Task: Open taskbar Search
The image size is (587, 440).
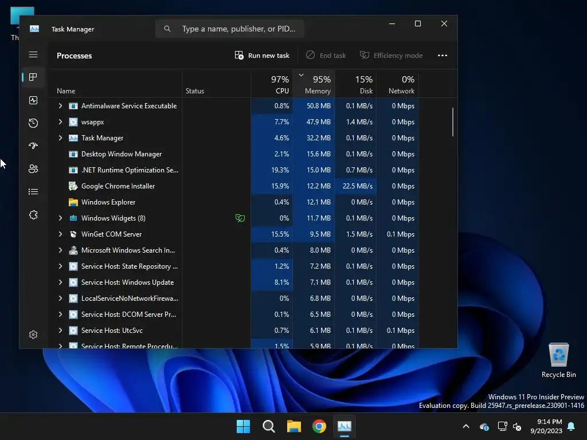Action: (x=268, y=426)
